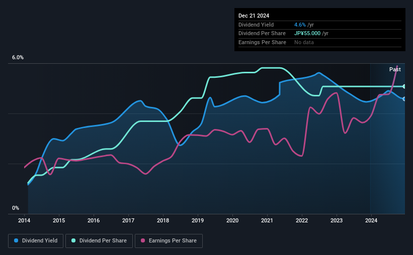The image size is (413, 255).
Task: Click the 2015 x-axis label
Action: (x=59, y=220)
